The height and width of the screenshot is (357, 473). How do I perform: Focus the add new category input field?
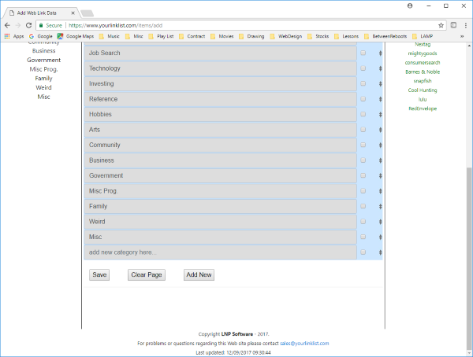point(221,252)
